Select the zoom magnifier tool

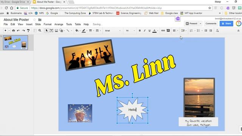click(x=40, y=31)
